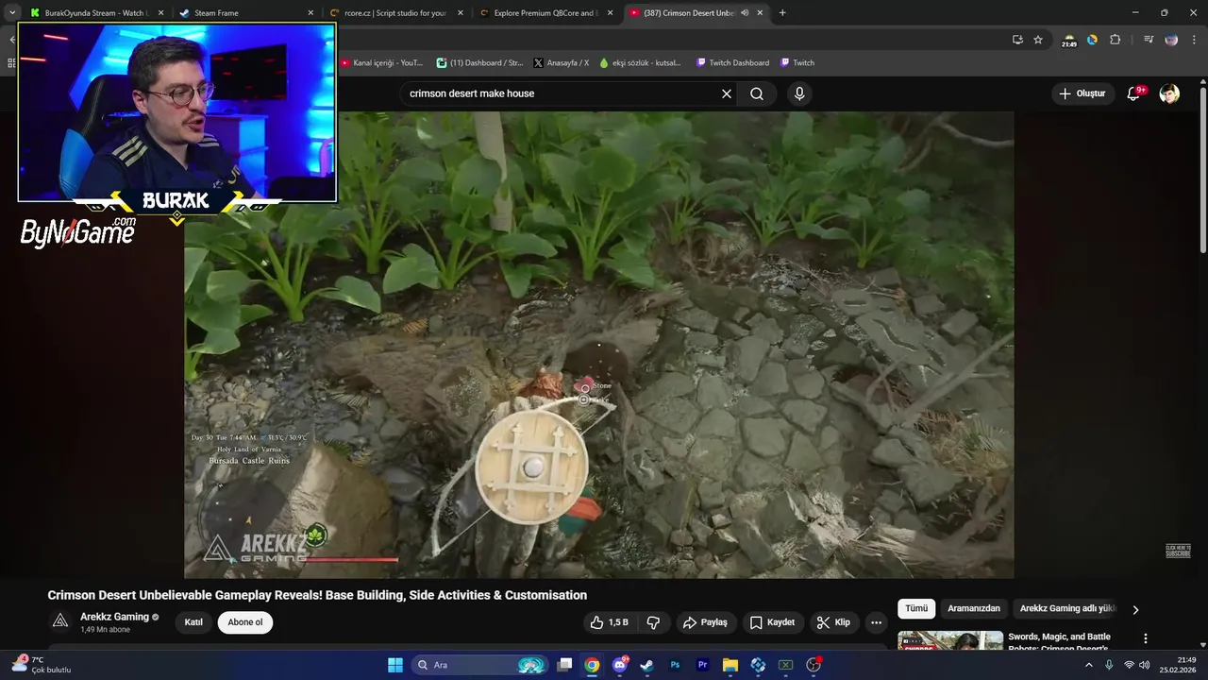Bookmark this page with the star icon
This screenshot has width=1208, height=680.
(1038, 40)
